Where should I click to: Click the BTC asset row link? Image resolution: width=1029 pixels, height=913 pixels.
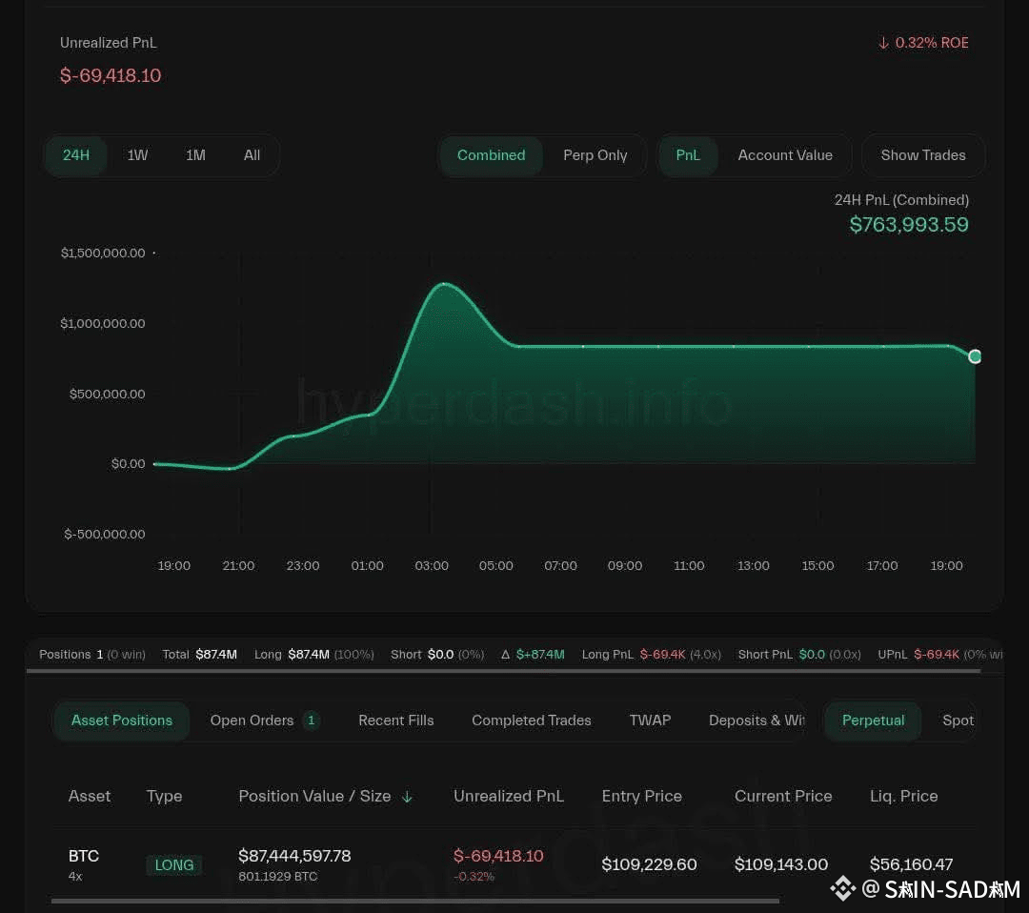(84, 856)
